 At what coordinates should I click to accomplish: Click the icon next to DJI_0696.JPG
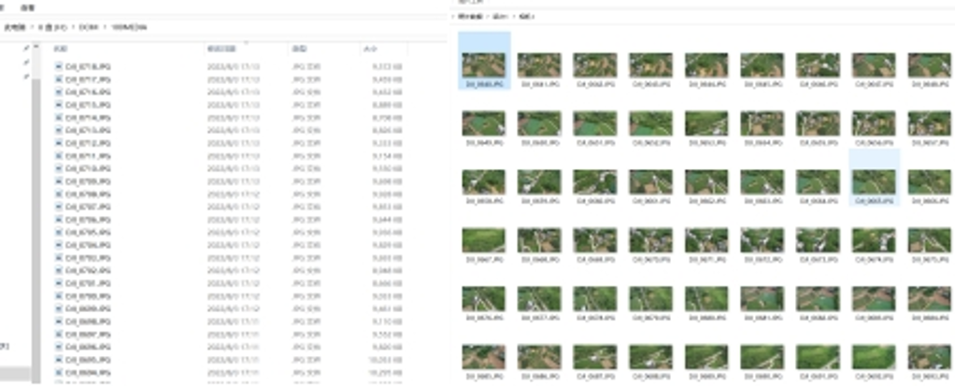60,346
